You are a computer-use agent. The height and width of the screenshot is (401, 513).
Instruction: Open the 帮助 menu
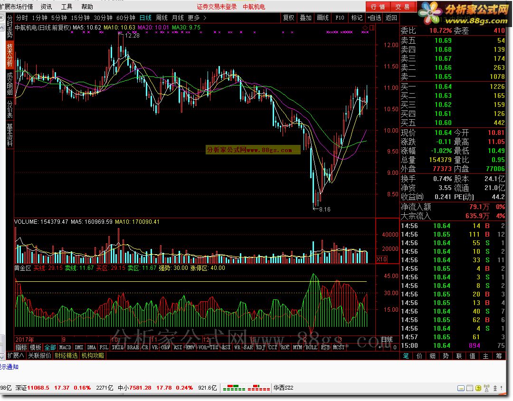click(87, 7)
